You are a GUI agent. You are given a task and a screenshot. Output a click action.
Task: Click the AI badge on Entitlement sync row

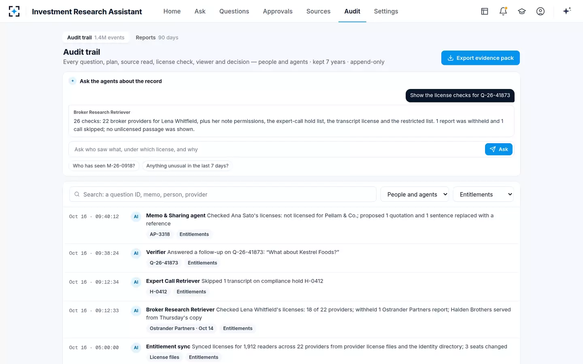[136, 347]
